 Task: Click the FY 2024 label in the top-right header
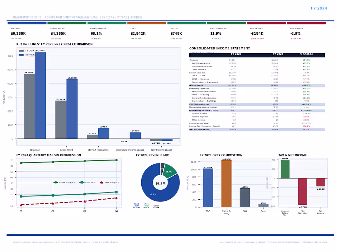(x=319, y=8)
